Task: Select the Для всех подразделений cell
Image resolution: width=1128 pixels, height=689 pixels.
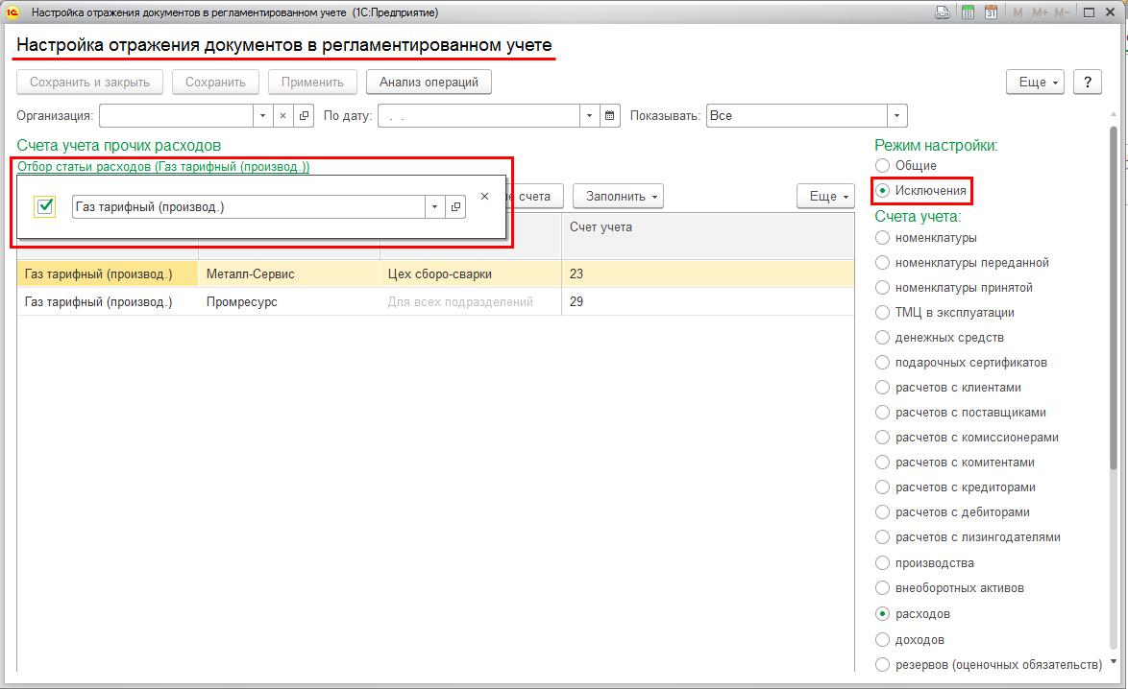Action: coord(471,301)
